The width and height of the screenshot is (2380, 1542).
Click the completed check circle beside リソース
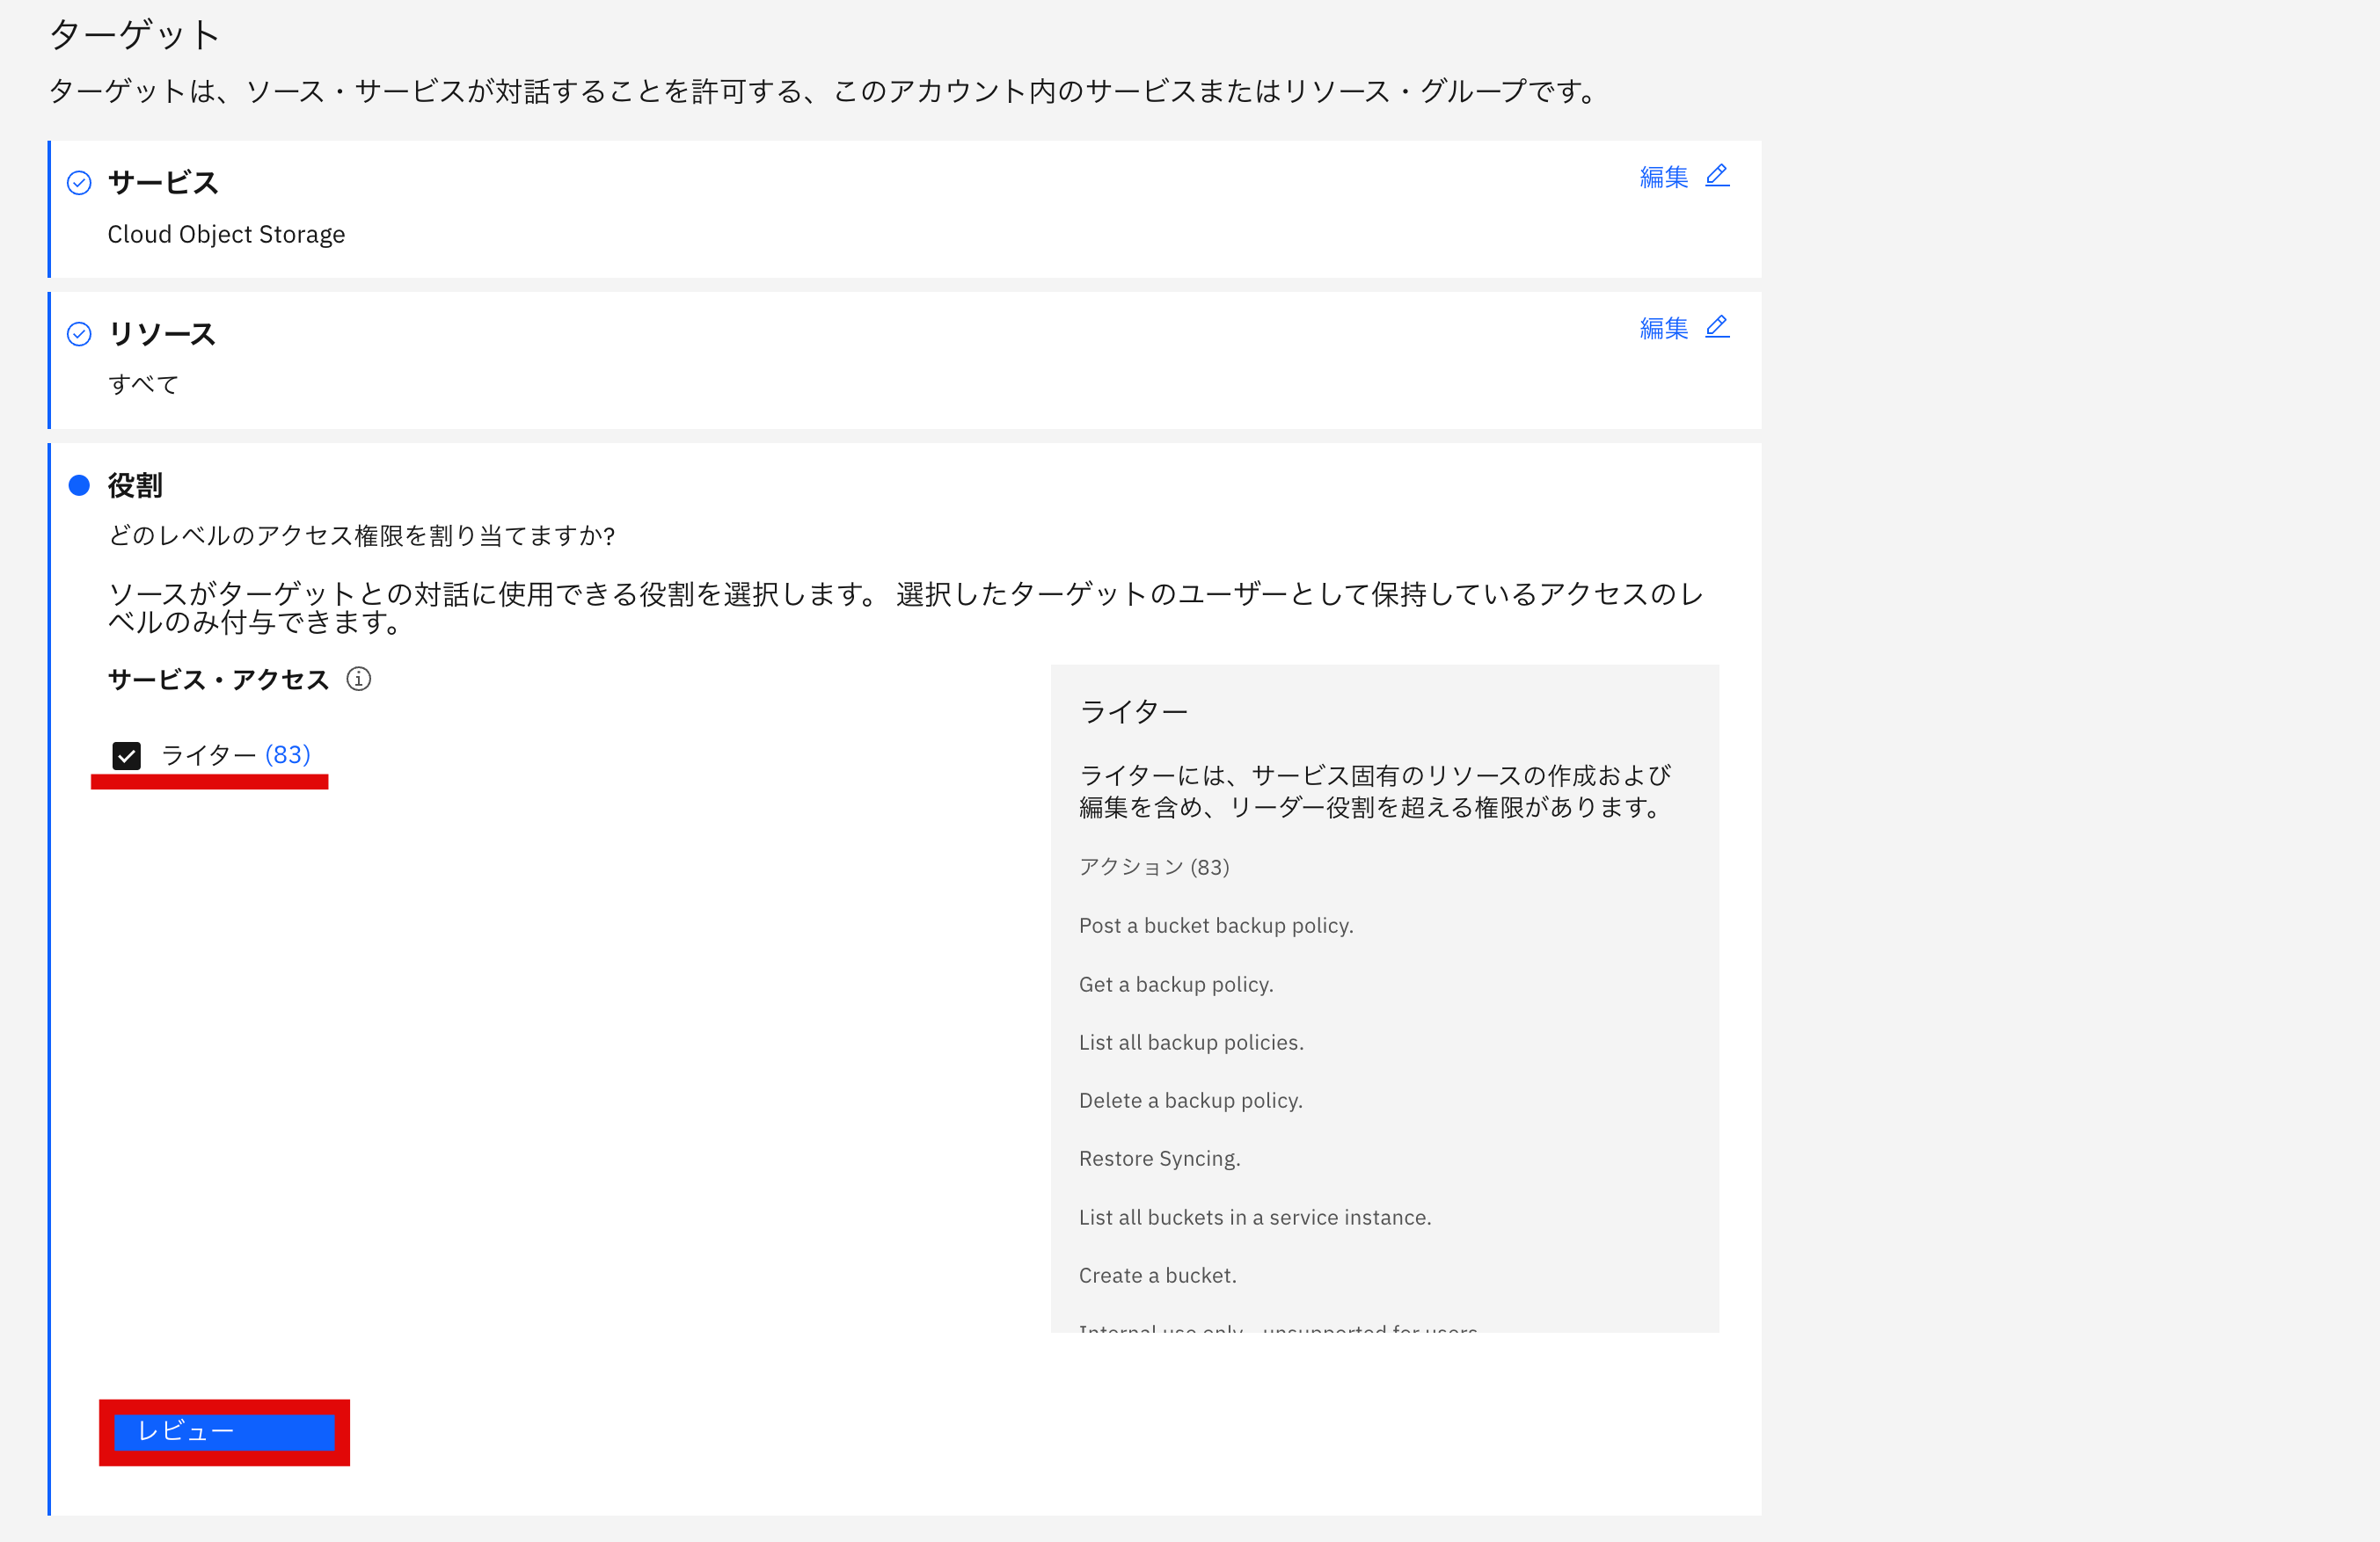[79, 334]
